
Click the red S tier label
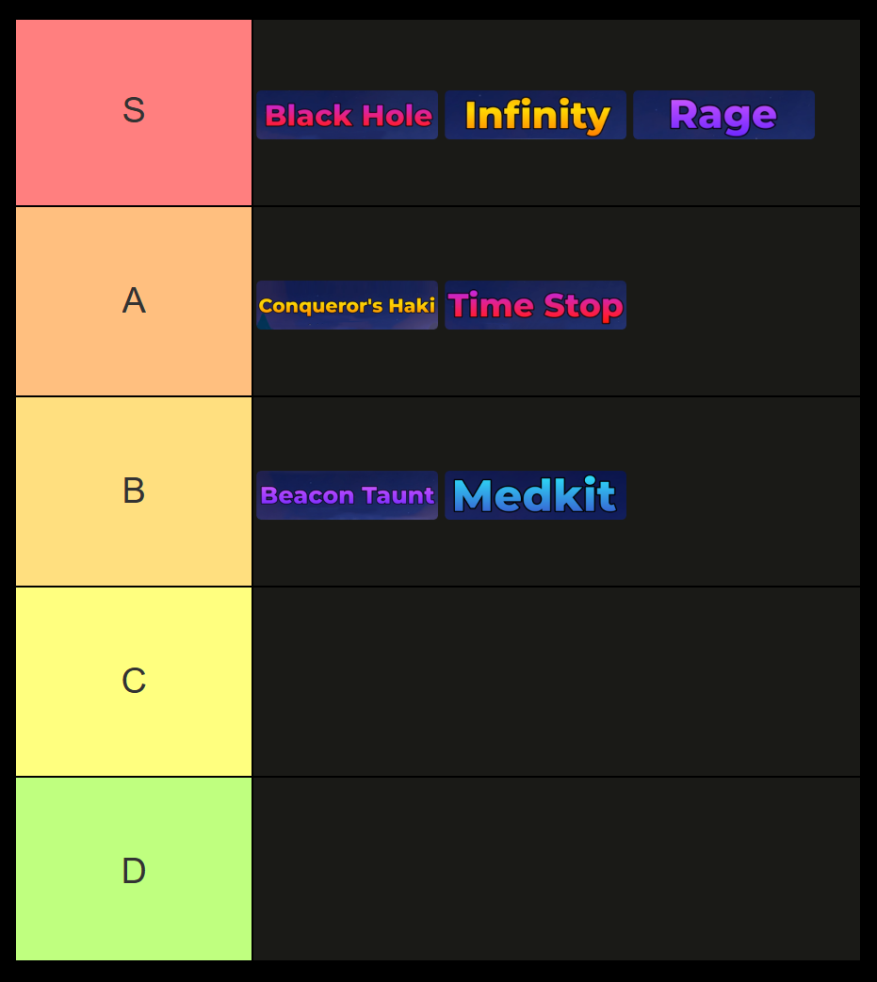134,112
